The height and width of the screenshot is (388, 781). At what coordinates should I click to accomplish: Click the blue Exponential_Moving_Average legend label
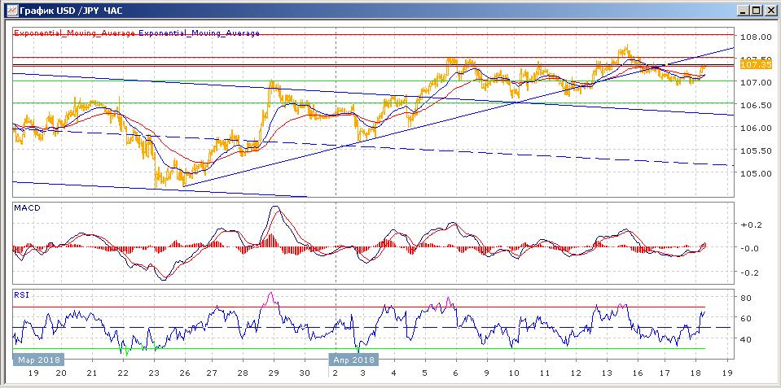click(200, 33)
